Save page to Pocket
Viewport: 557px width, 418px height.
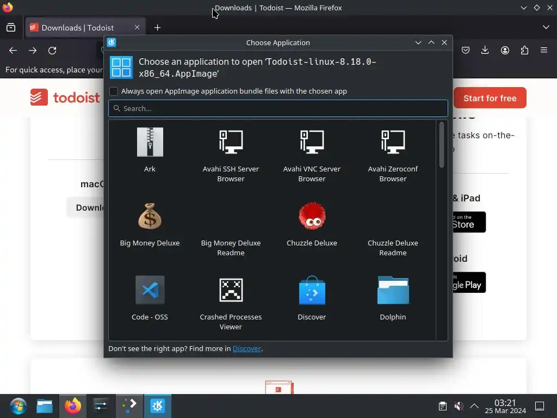click(x=466, y=51)
